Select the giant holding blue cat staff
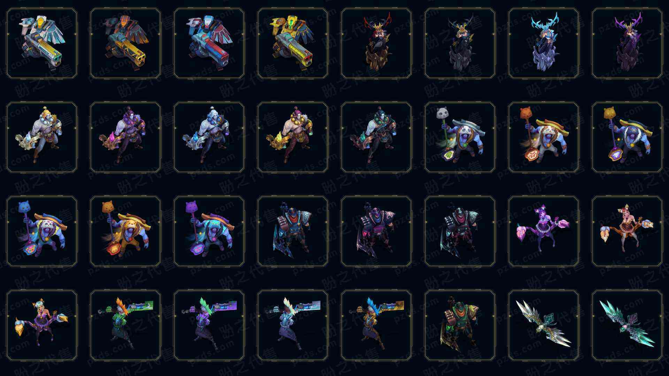This screenshot has height=376, width=669. click(x=42, y=232)
